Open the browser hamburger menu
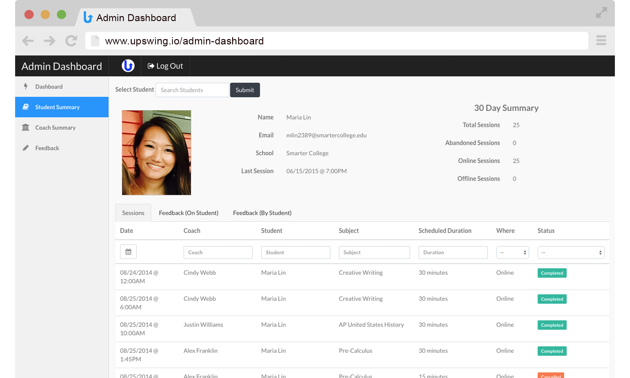 (x=601, y=40)
